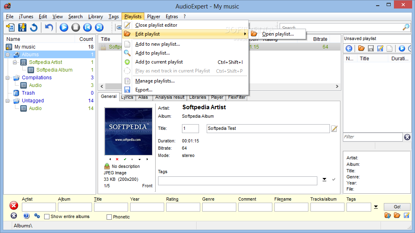This screenshot has height=233, width=415.
Task: Tick the Phonetic checkbox
Action: pyautogui.click(x=109, y=217)
